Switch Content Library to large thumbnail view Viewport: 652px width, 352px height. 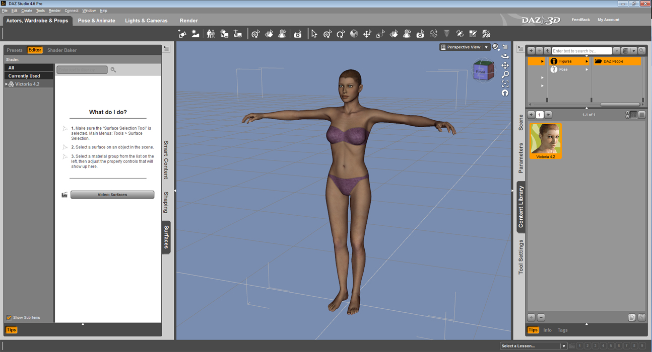[x=641, y=115]
